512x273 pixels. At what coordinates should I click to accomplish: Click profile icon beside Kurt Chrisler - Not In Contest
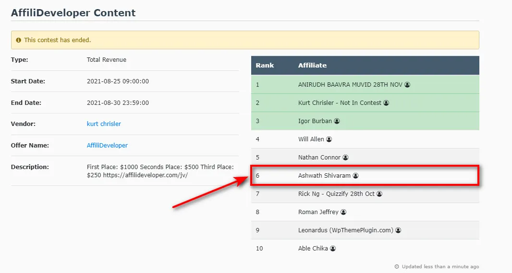pos(386,103)
